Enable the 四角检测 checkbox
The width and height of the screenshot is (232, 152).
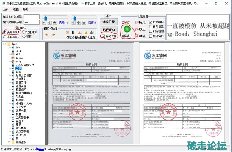point(151,31)
